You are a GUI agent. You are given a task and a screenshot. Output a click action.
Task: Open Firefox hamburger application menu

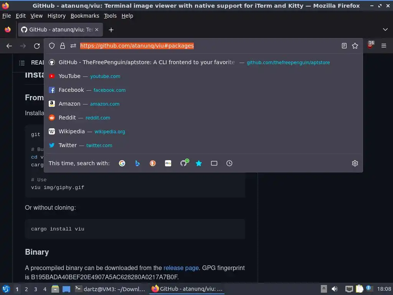384,46
